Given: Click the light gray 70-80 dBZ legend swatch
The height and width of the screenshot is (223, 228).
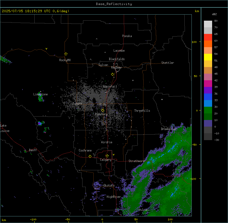Looking at the screenshot, I should pos(208,24).
